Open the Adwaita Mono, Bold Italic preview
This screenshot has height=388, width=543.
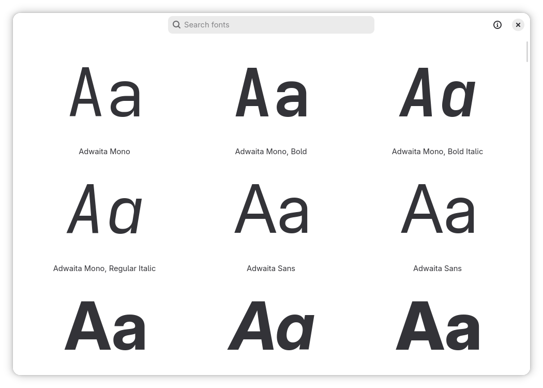(x=438, y=93)
